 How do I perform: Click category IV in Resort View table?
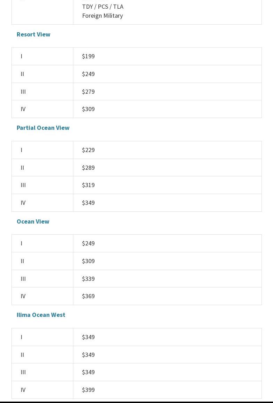click(x=23, y=109)
